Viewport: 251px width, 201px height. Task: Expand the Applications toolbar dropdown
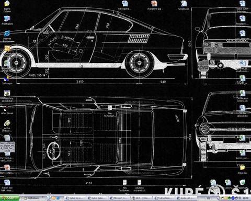42,197
